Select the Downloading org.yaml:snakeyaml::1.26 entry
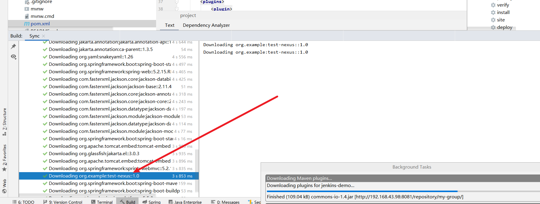 [x=91, y=57]
